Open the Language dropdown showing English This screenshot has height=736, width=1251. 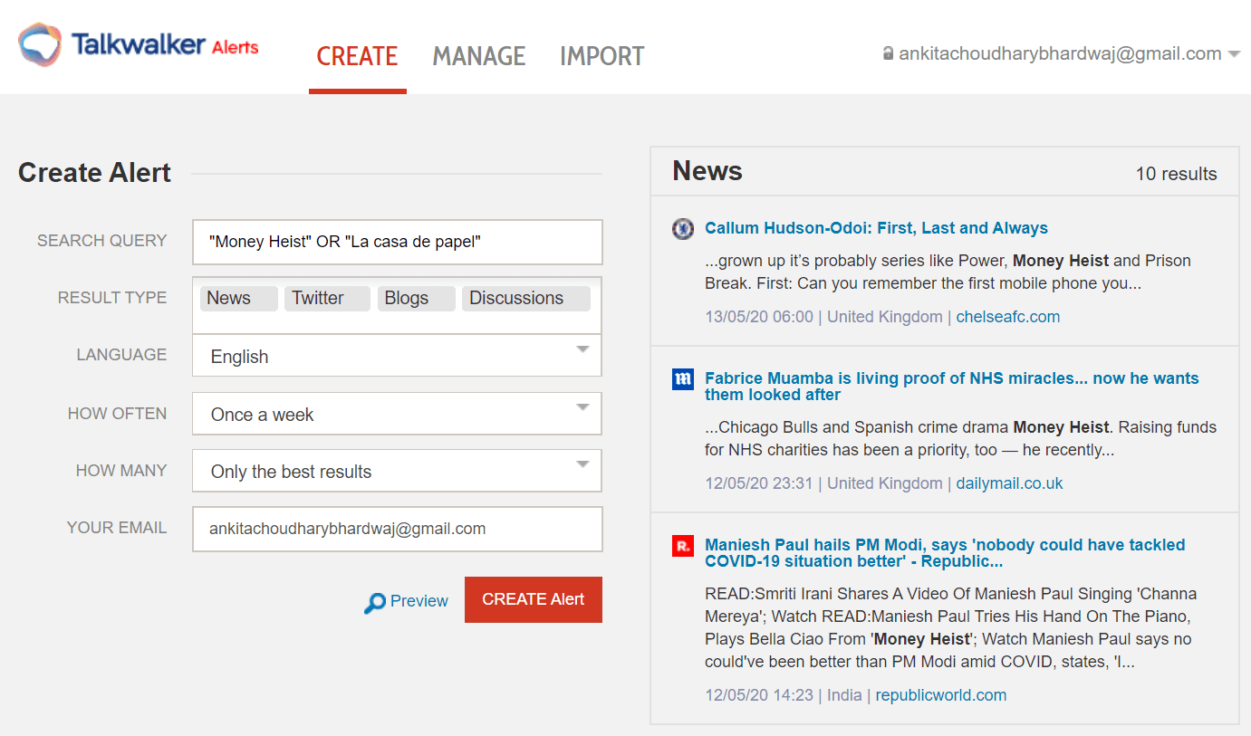(397, 356)
